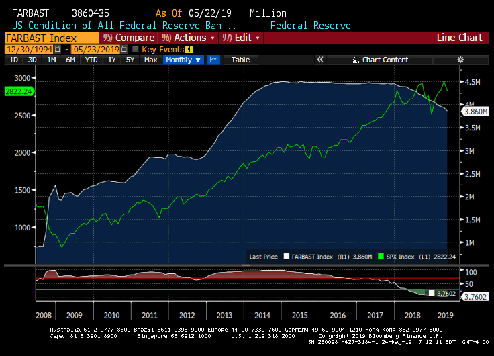494x356 pixels.
Task: Edit the end date 05/23/2019 field
Action: [97, 50]
